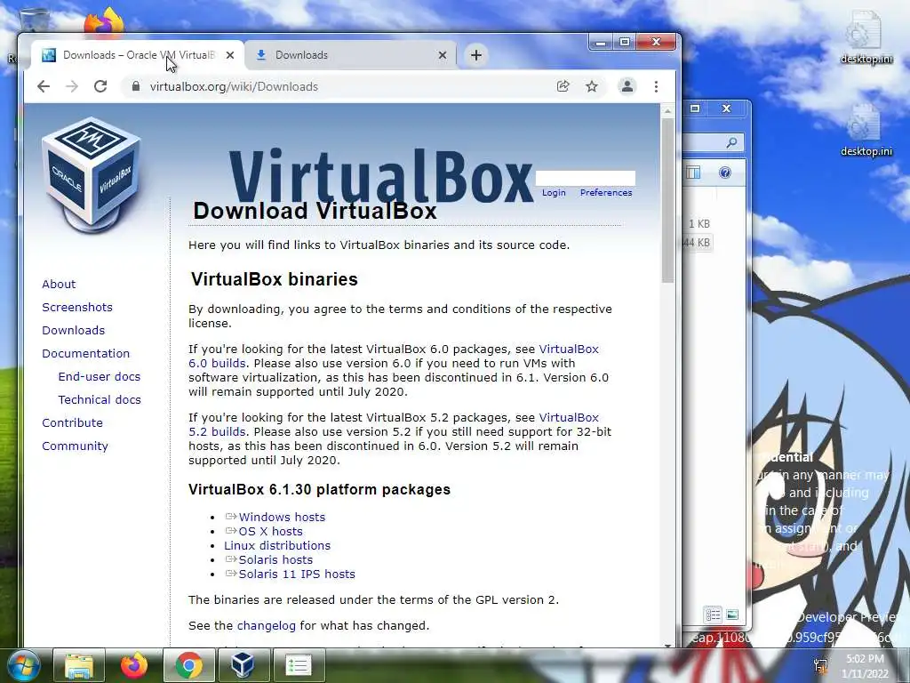The height and width of the screenshot is (683, 910).
Task: Open the Preferences link
Action: coord(606,193)
